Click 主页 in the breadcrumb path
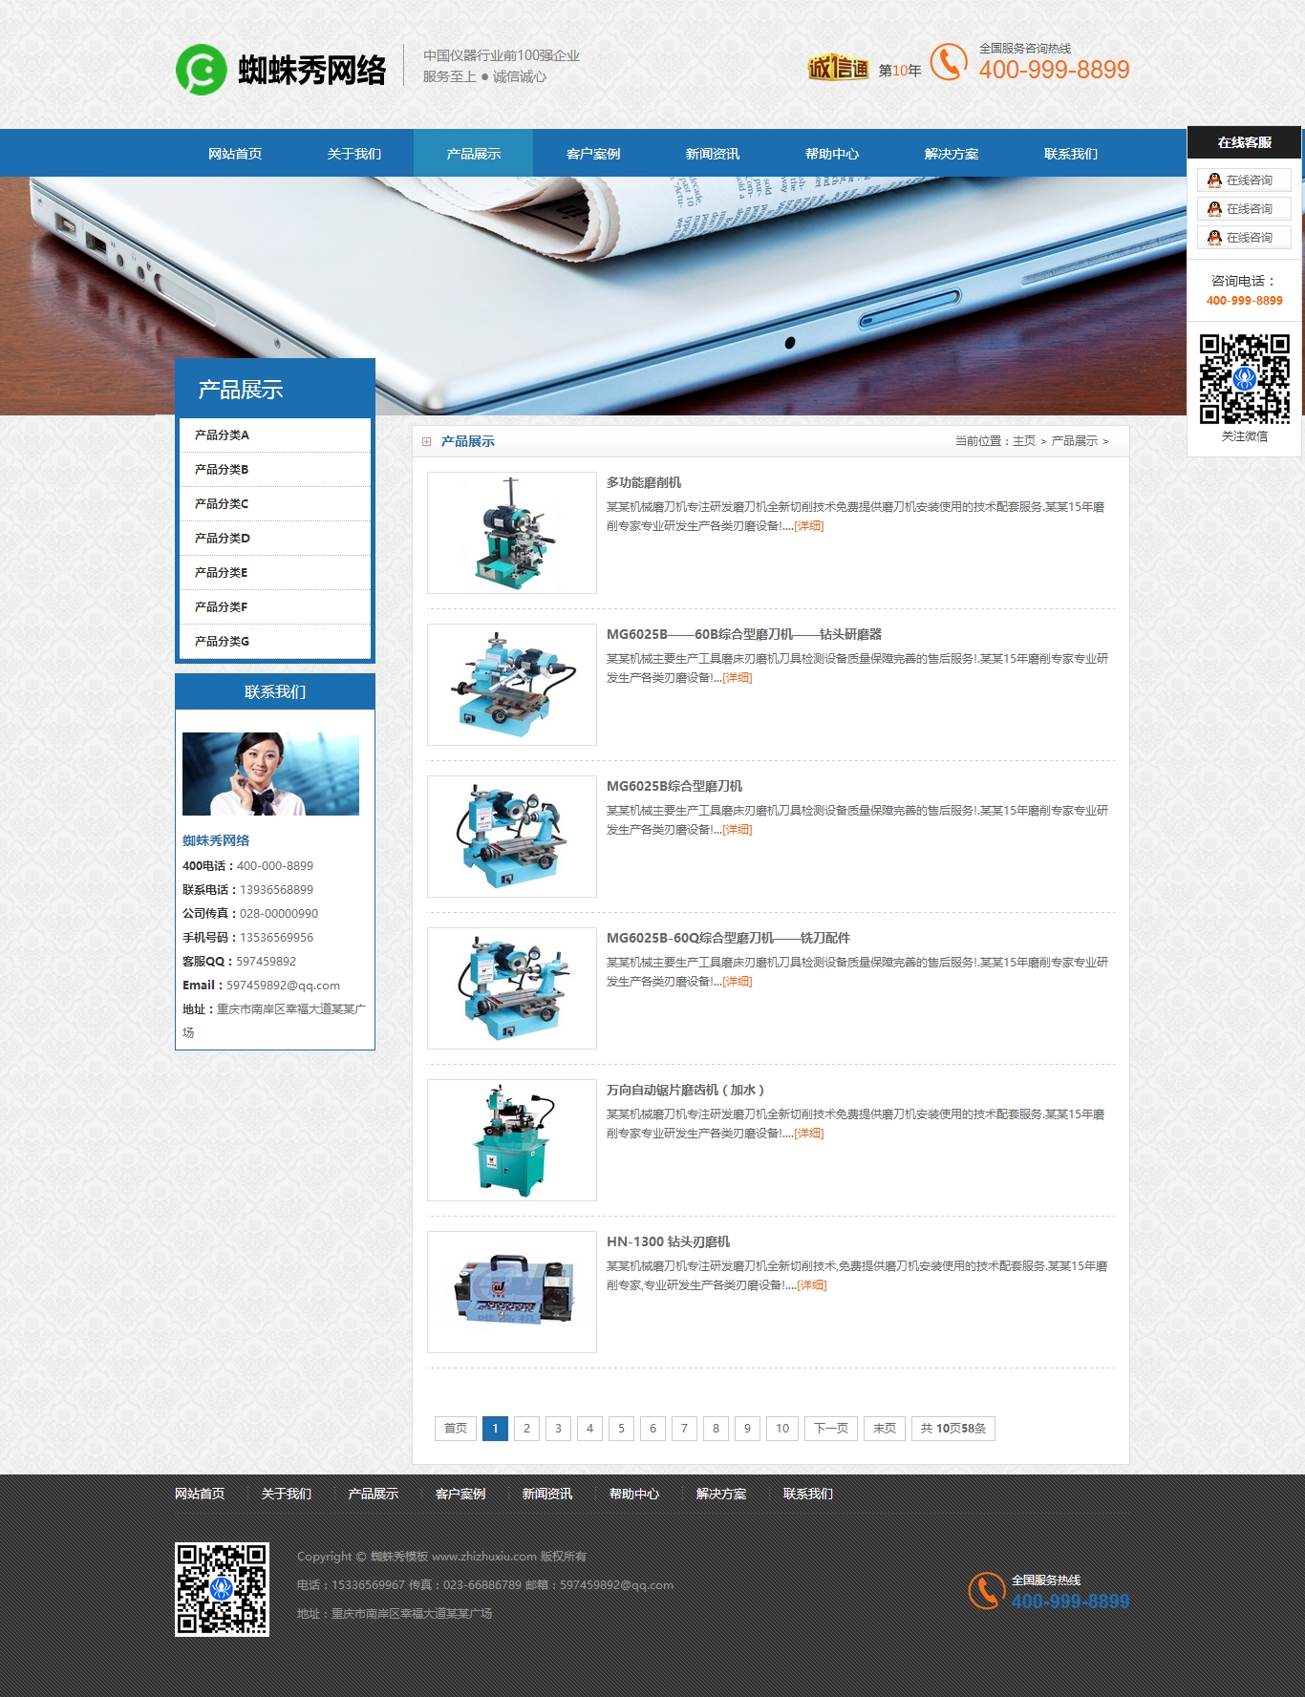 tap(1023, 441)
